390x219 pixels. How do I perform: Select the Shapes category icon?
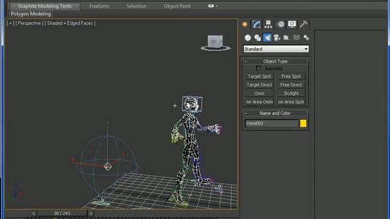pos(257,38)
